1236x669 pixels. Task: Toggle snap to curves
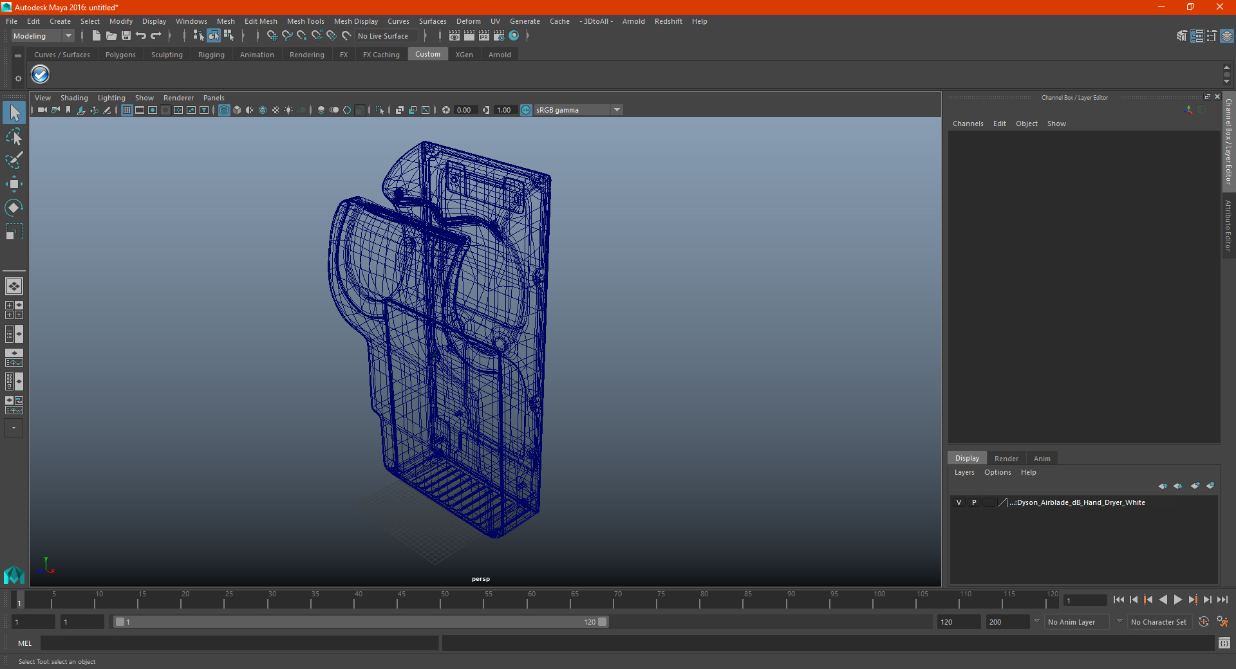click(x=287, y=36)
